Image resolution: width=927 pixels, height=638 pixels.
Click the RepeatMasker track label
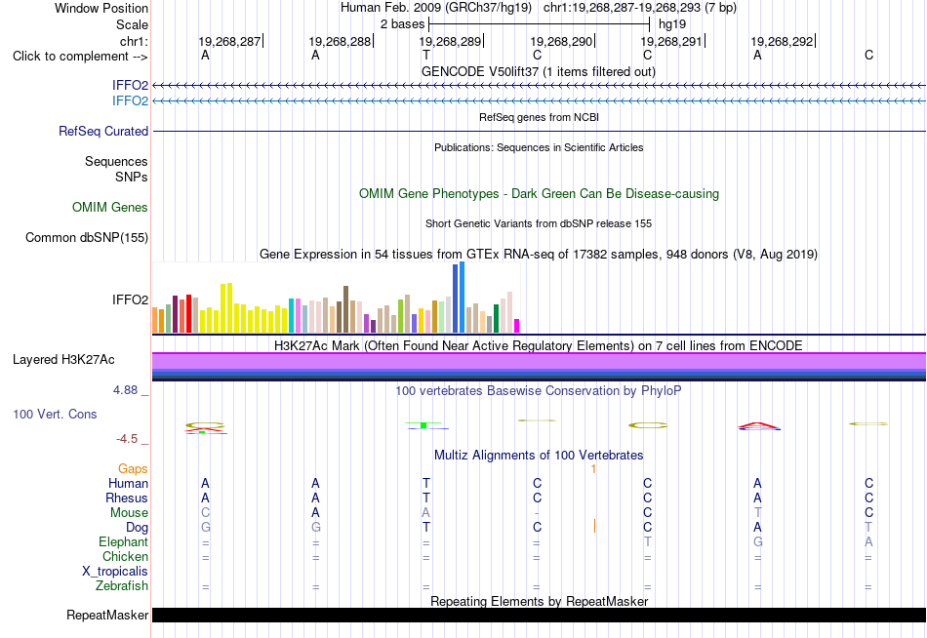click(107, 615)
